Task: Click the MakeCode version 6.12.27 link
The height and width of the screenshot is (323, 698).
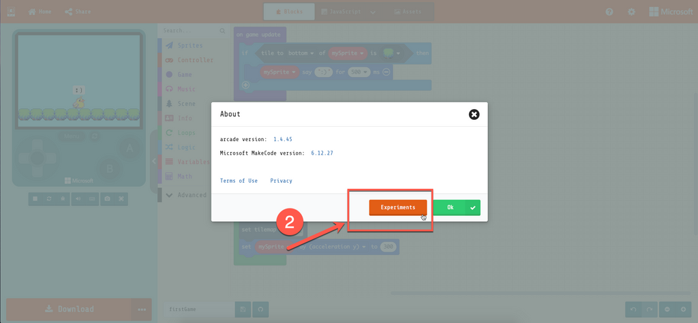Action: tap(322, 153)
